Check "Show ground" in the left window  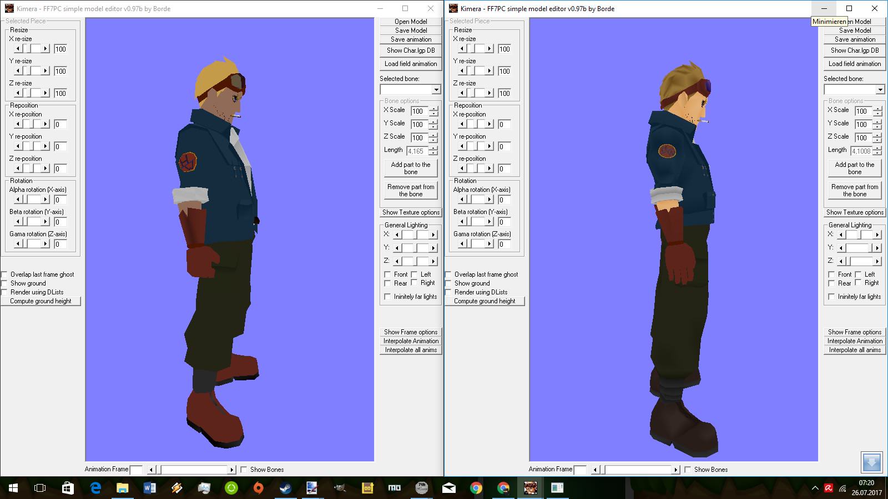click(4, 283)
